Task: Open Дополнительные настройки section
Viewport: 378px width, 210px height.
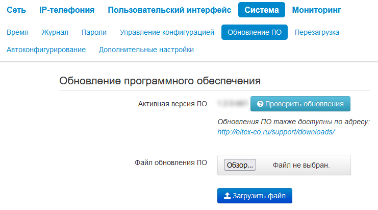Action: (x=146, y=50)
